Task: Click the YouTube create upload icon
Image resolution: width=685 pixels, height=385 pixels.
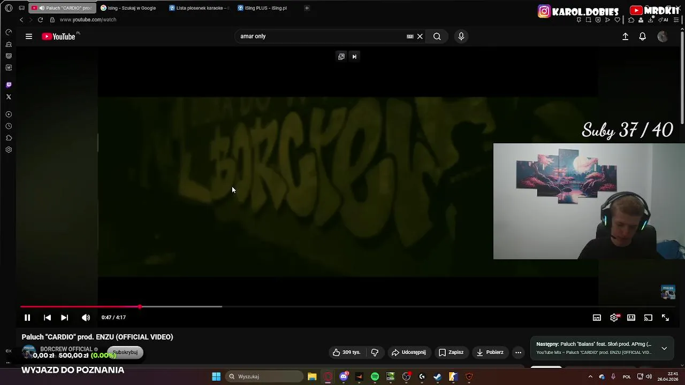Action: [625, 36]
